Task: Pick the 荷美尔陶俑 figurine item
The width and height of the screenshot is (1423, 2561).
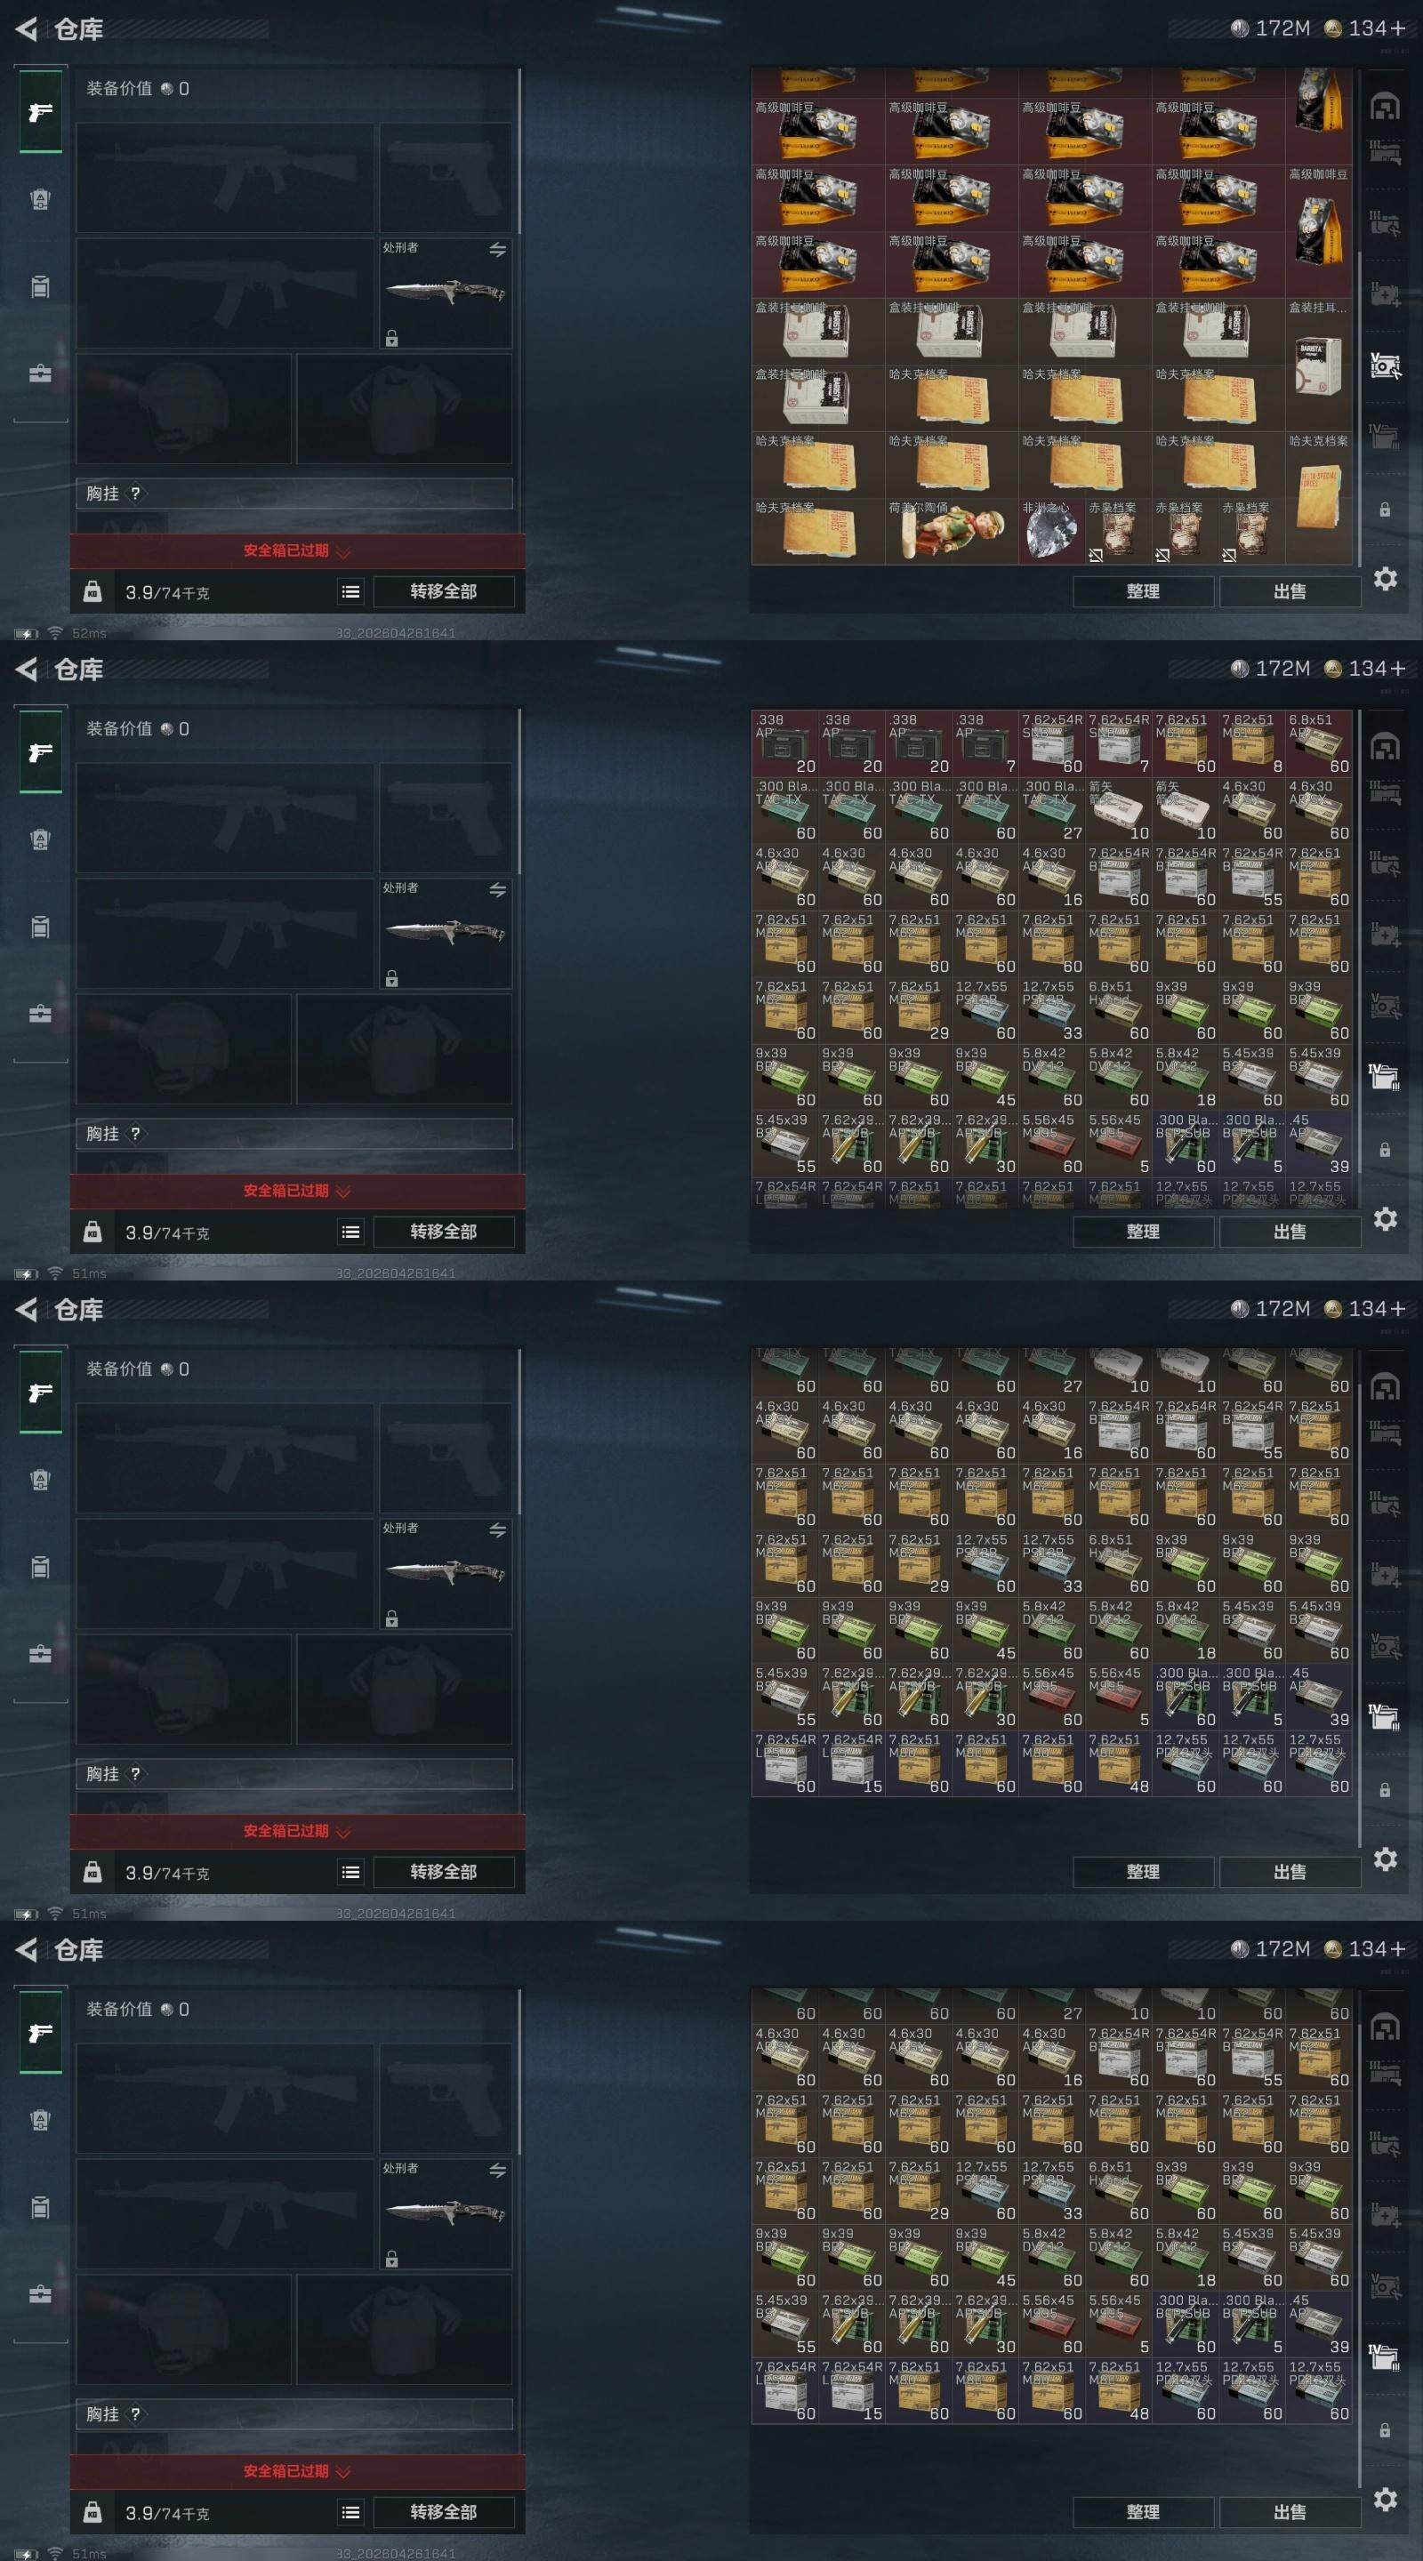Action: pos(952,531)
